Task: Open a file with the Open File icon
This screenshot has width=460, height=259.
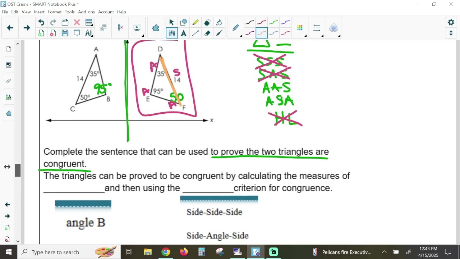Action: (x=65, y=23)
